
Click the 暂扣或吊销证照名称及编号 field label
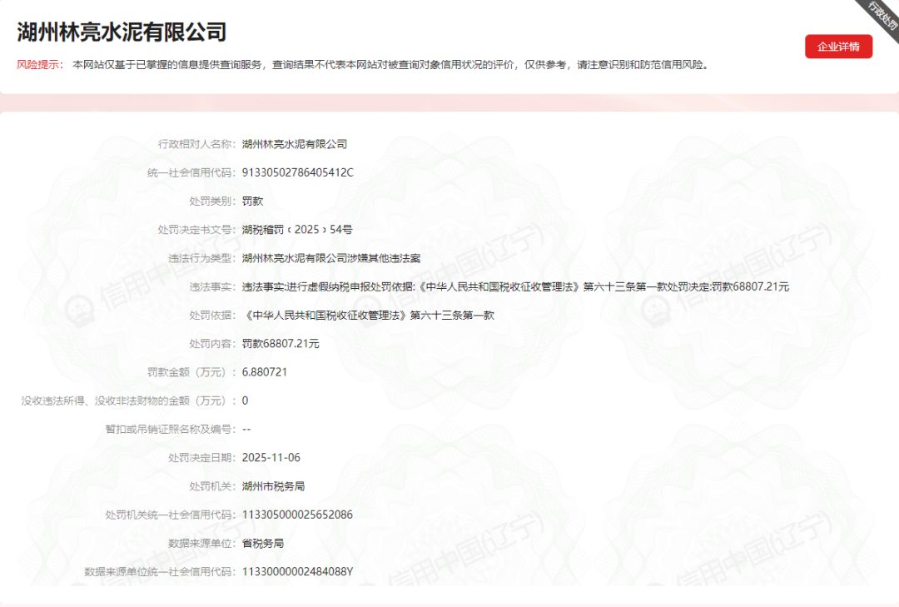tap(164, 429)
